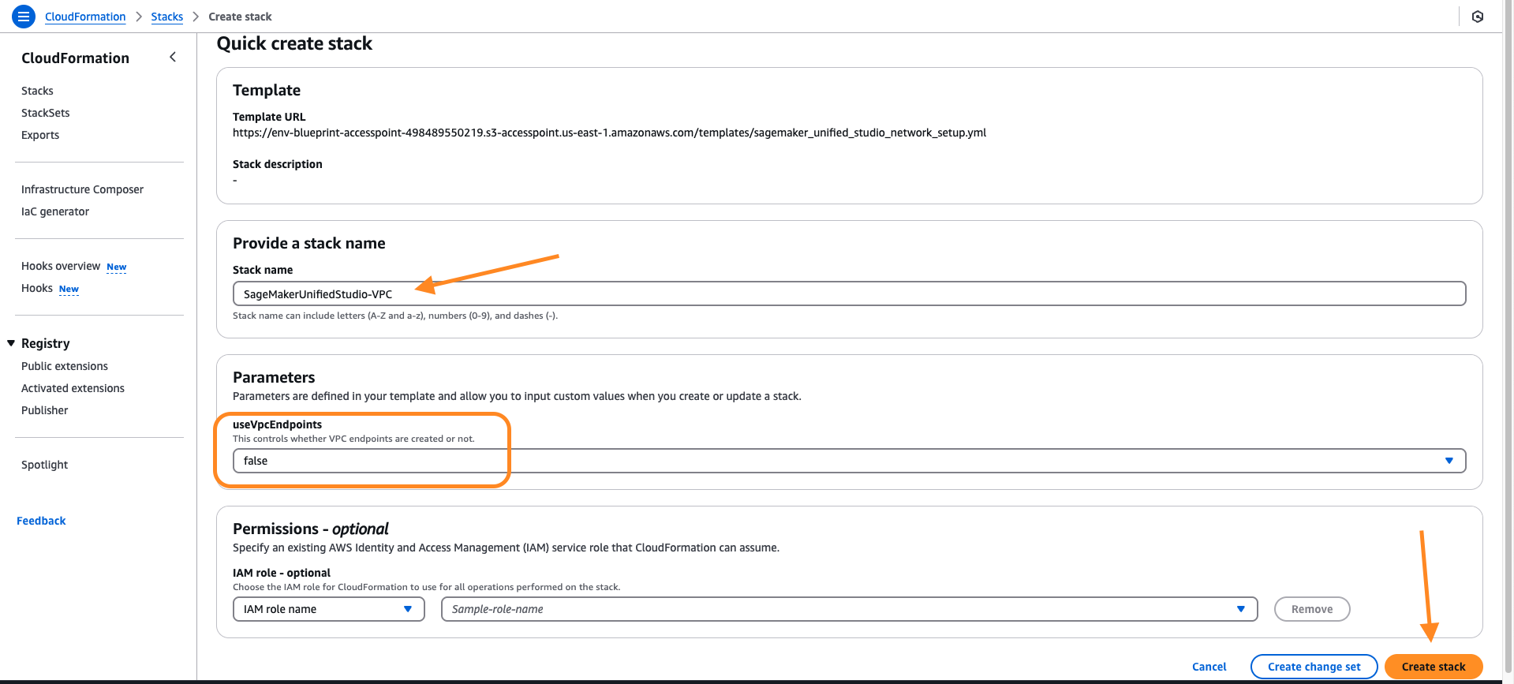Click the Remove button for IAM role
The image size is (1514, 684).
coord(1312,609)
